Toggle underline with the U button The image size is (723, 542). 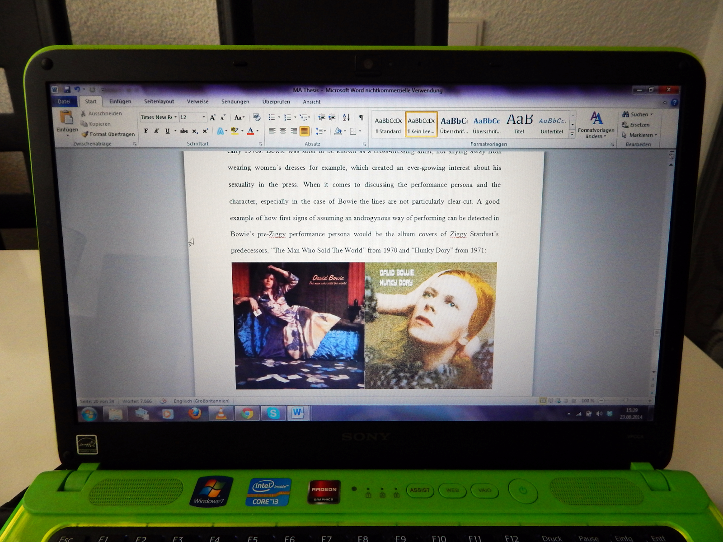pos(167,131)
